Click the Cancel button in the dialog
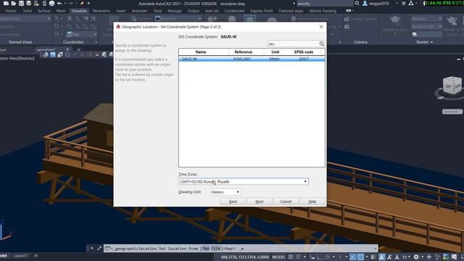This screenshot has width=464, height=261. click(286, 202)
